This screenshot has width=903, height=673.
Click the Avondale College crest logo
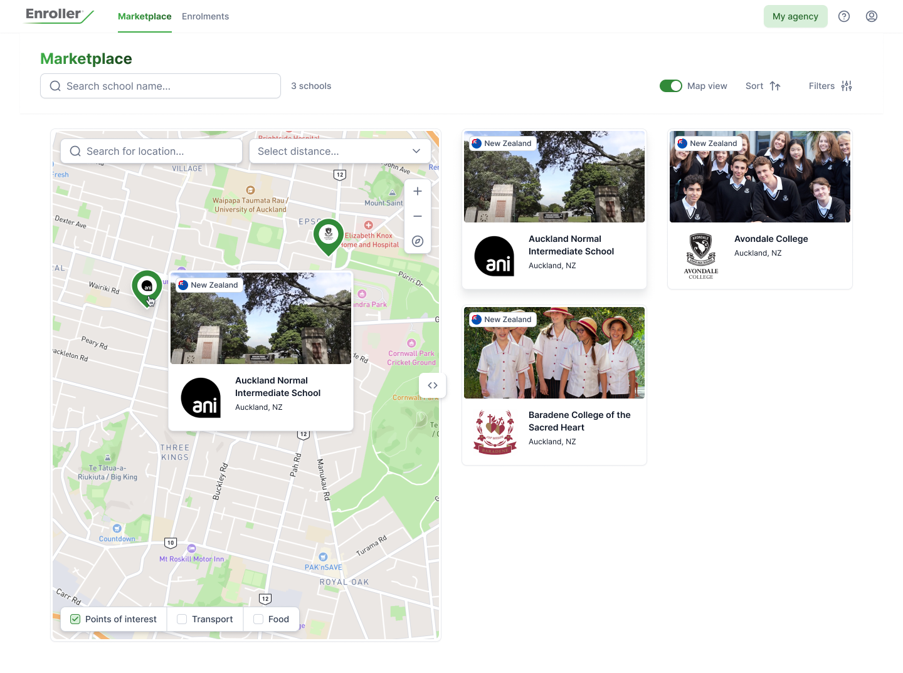pyautogui.click(x=700, y=256)
